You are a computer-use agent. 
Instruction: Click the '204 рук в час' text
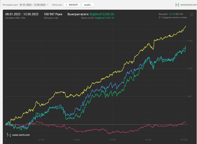point(51,18)
